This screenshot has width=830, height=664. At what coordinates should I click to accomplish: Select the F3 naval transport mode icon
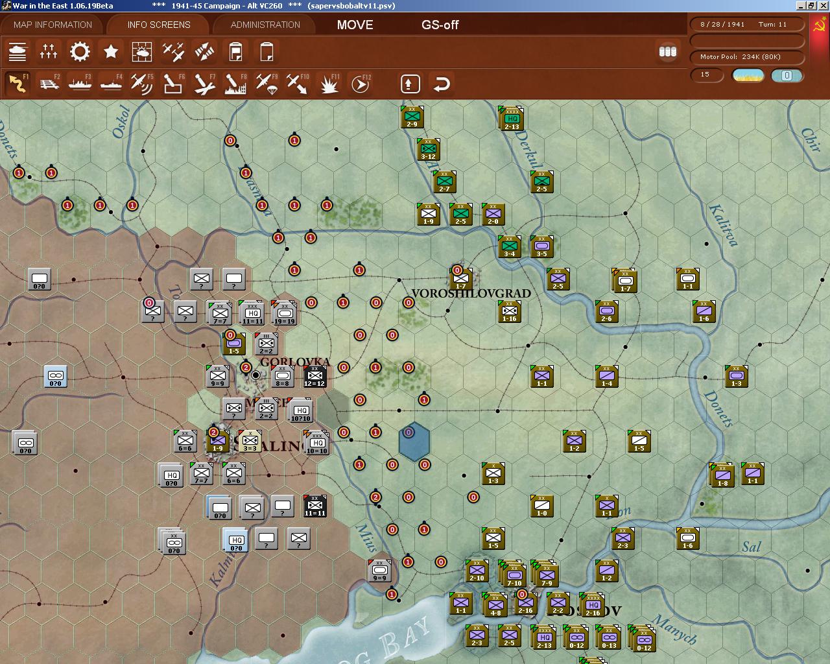point(80,84)
